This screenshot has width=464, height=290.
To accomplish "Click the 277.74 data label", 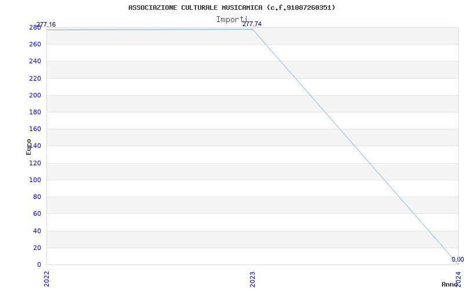I will (x=252, y=24).
